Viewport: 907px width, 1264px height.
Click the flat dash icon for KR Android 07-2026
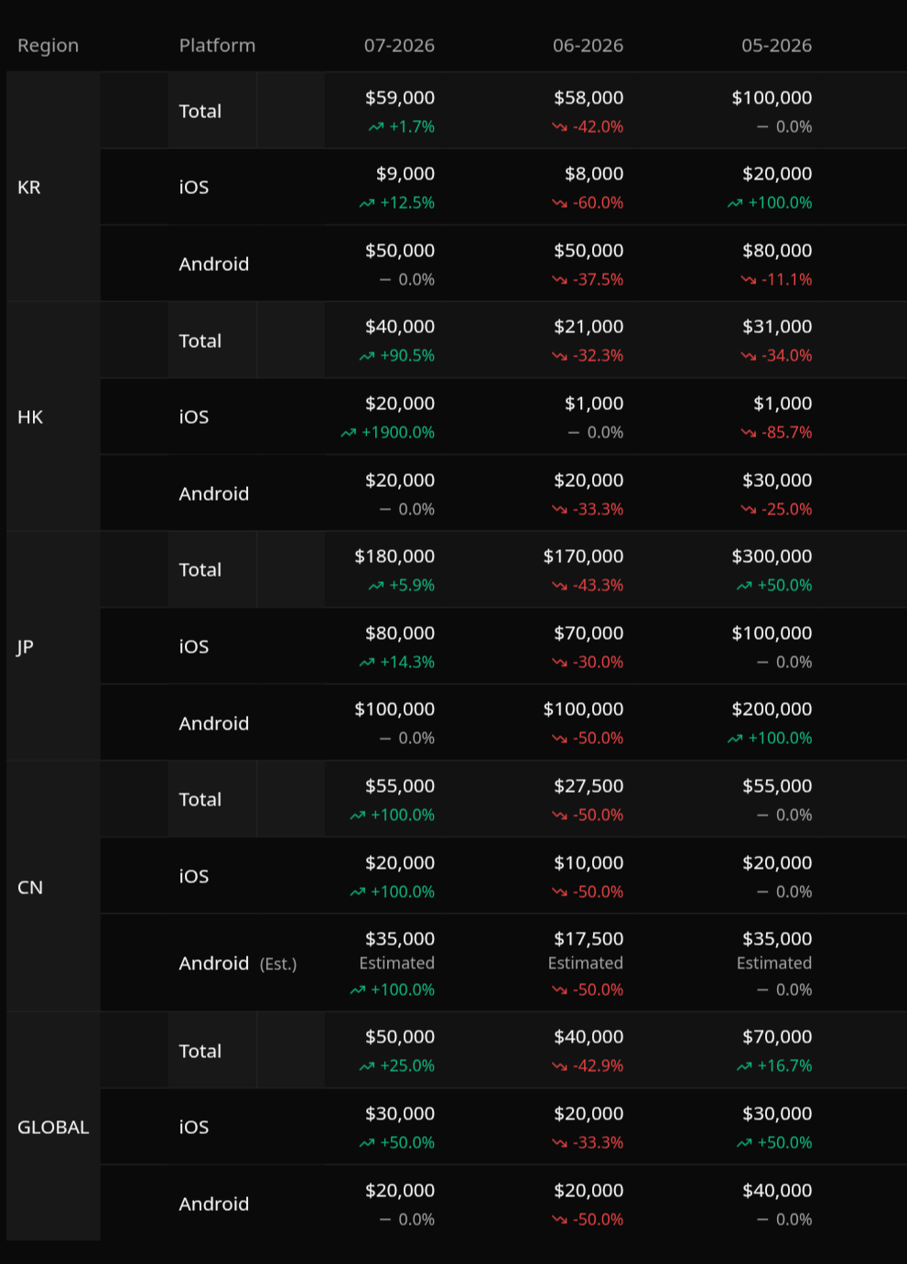pyautogui.click(x=385, y=280)
